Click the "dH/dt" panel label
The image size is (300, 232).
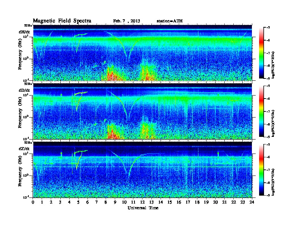click(x=24, y=32)
